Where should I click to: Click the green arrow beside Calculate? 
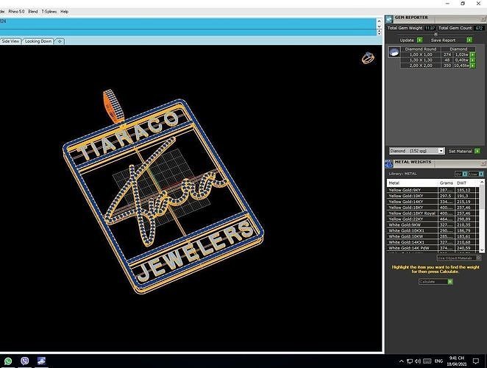click(x=450, y=282)
